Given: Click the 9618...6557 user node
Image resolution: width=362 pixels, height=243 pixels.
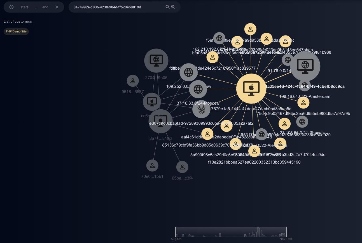Looking at the screenshot, I should click(x=133, y=81).
